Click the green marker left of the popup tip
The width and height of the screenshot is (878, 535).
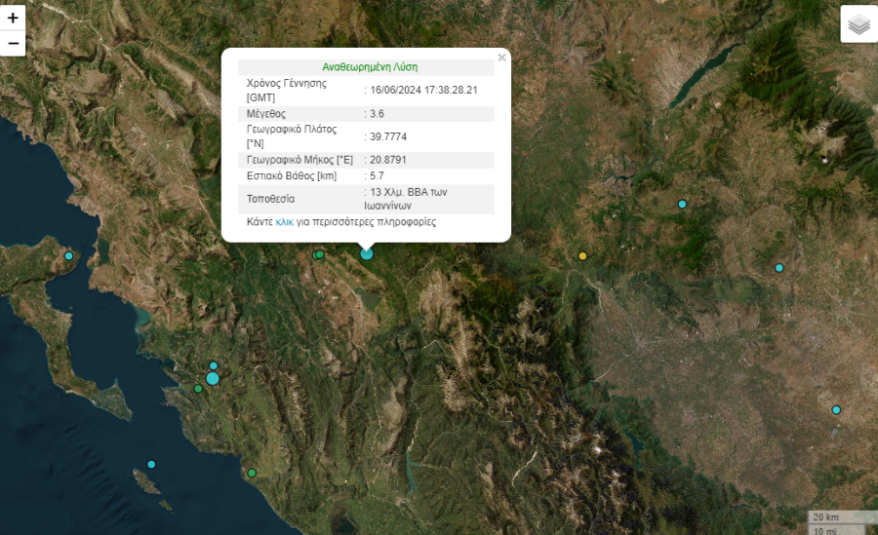pyautogui.click(x=318, y=255)
